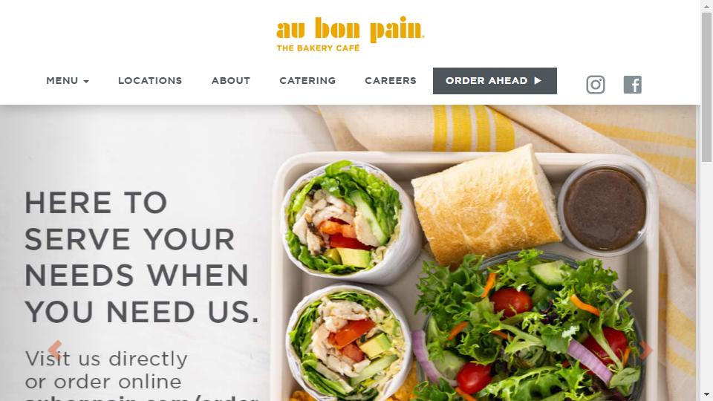The width and height of the screenshot is (713, 401).
Task: Click the ORDER AHEAD button
Action: 495,81
